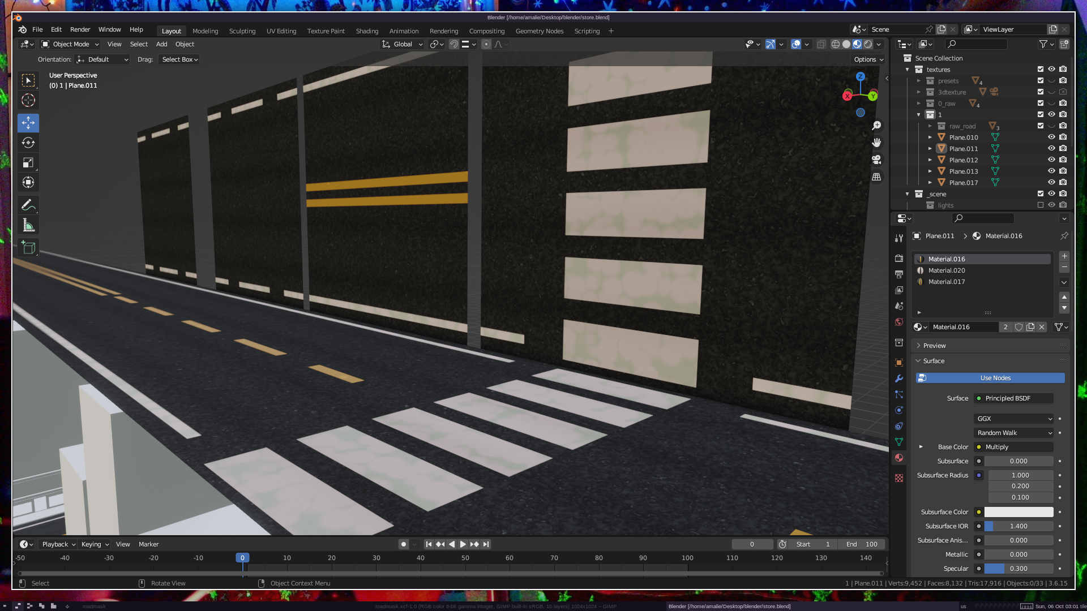Activate the Annotate tool

pyautogui.click(x=28, y=205)
